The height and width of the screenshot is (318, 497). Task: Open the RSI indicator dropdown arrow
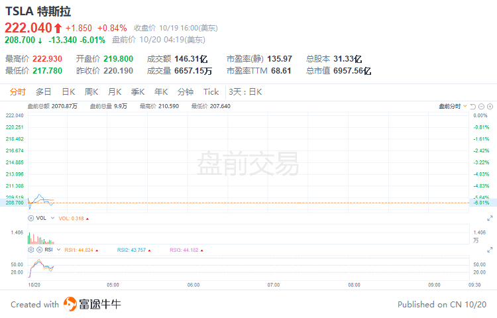[x=58, y=250]
